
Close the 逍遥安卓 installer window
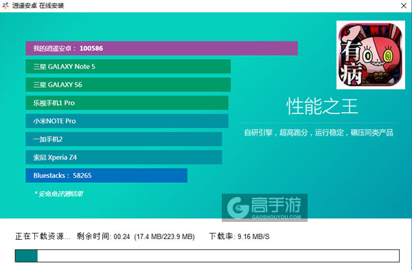point(404,5)
